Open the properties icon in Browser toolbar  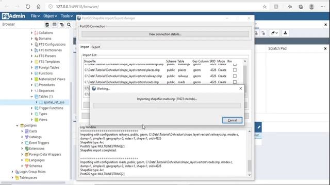[47, 25]
